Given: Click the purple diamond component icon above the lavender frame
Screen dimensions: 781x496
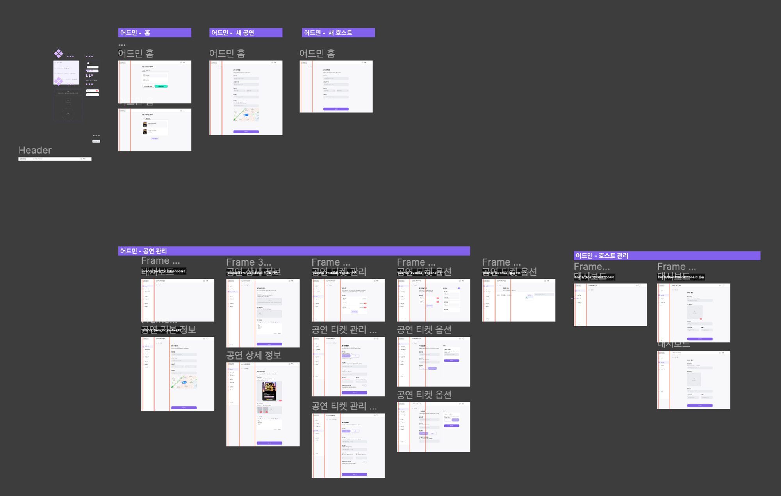Looking at the screenshot, I should point(59,53).
